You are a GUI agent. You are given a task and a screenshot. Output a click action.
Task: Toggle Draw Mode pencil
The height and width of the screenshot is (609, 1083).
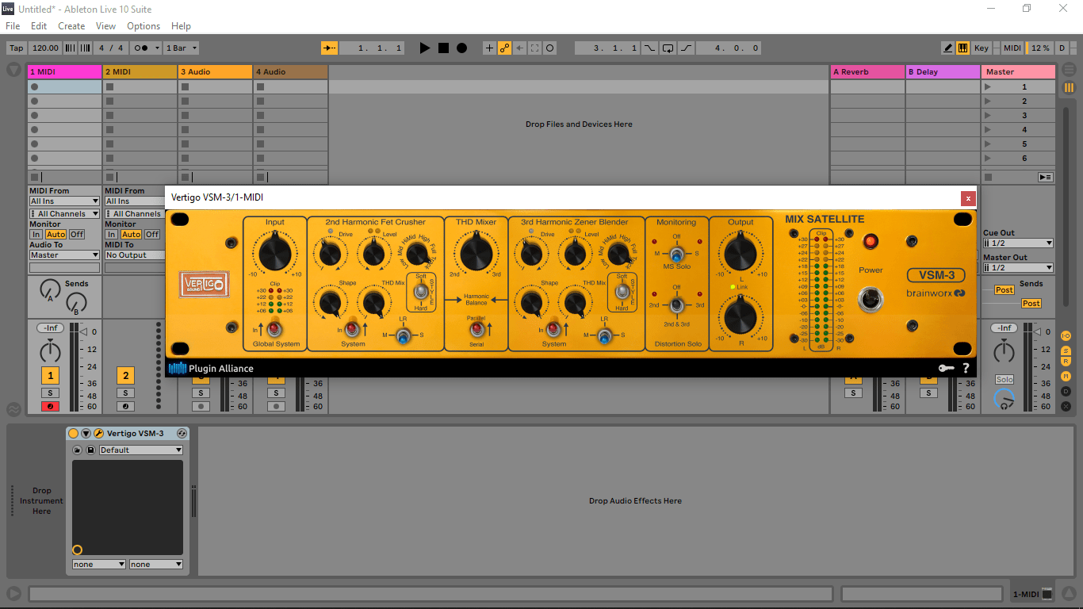pos(948,48)
